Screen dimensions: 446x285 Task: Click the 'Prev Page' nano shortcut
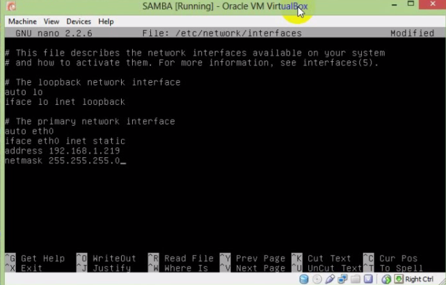click(x=253, y=259)
